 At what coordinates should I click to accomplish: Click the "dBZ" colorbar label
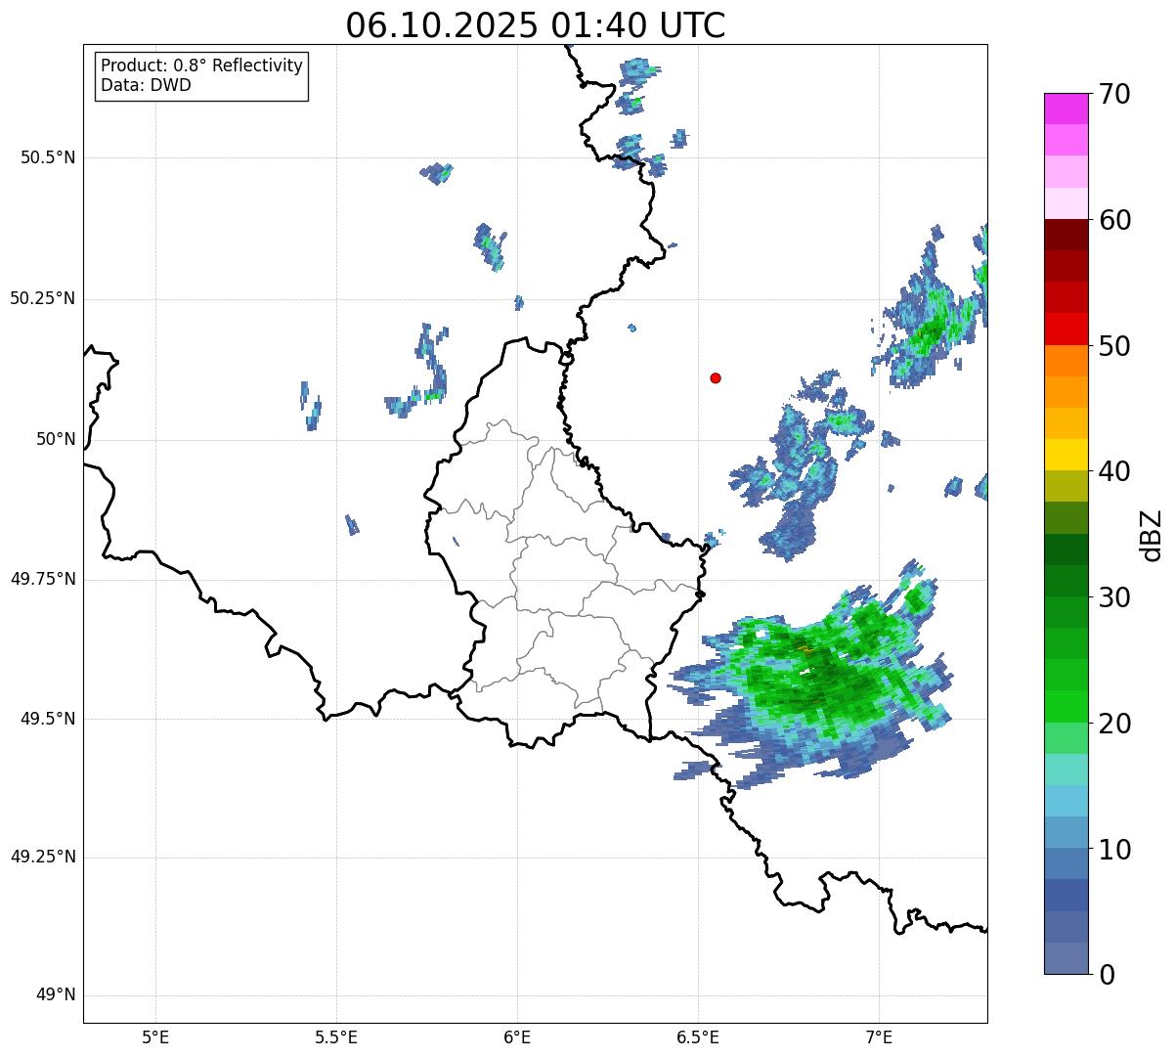[x=1152, y=535]
